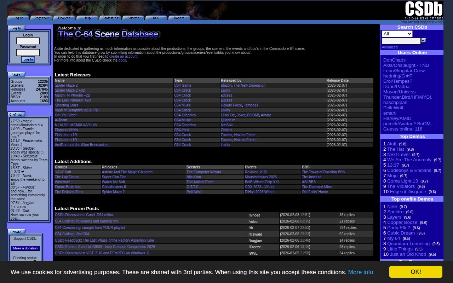Open the Statistics tab

[110, 18]
